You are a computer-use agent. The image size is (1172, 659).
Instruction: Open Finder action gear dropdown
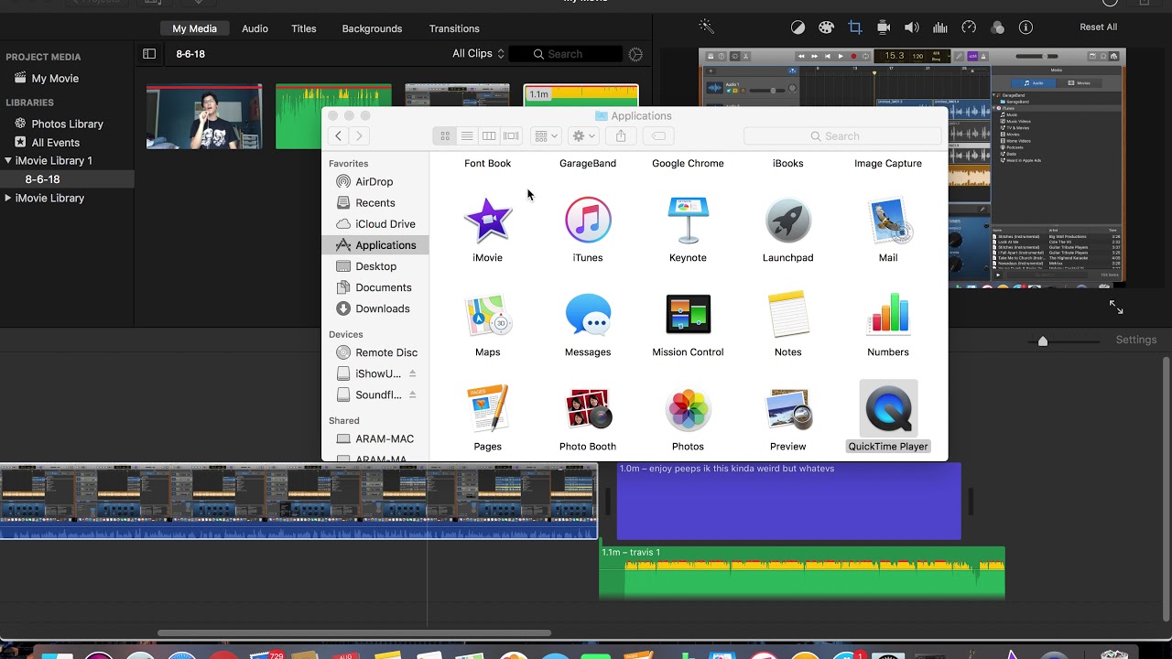coord(583,135)
